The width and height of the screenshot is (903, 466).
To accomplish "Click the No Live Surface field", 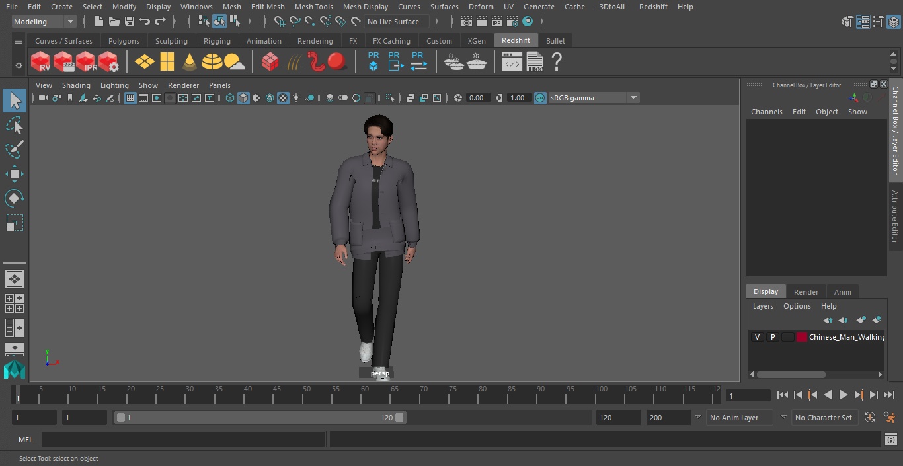I will point(397,22).
